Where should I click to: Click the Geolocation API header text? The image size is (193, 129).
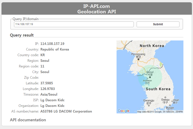coord(97,12)
